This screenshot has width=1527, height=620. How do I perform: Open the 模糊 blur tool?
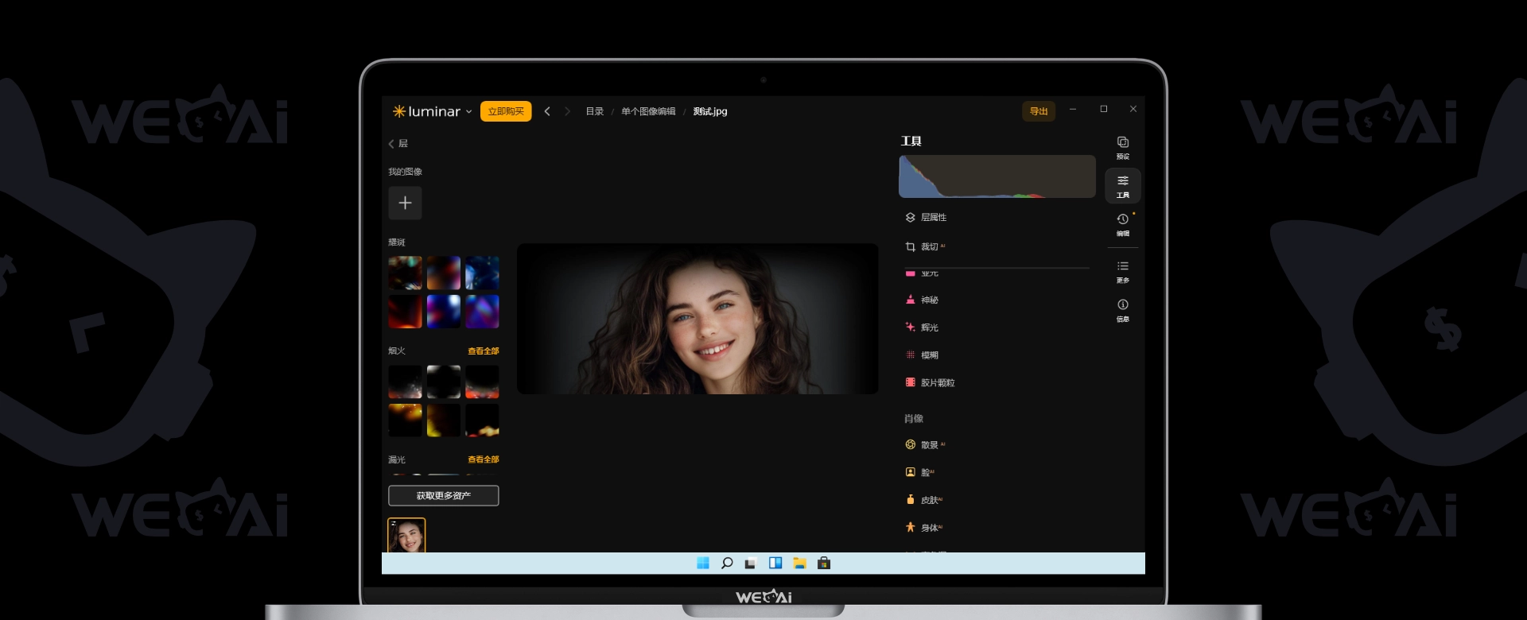922,355
